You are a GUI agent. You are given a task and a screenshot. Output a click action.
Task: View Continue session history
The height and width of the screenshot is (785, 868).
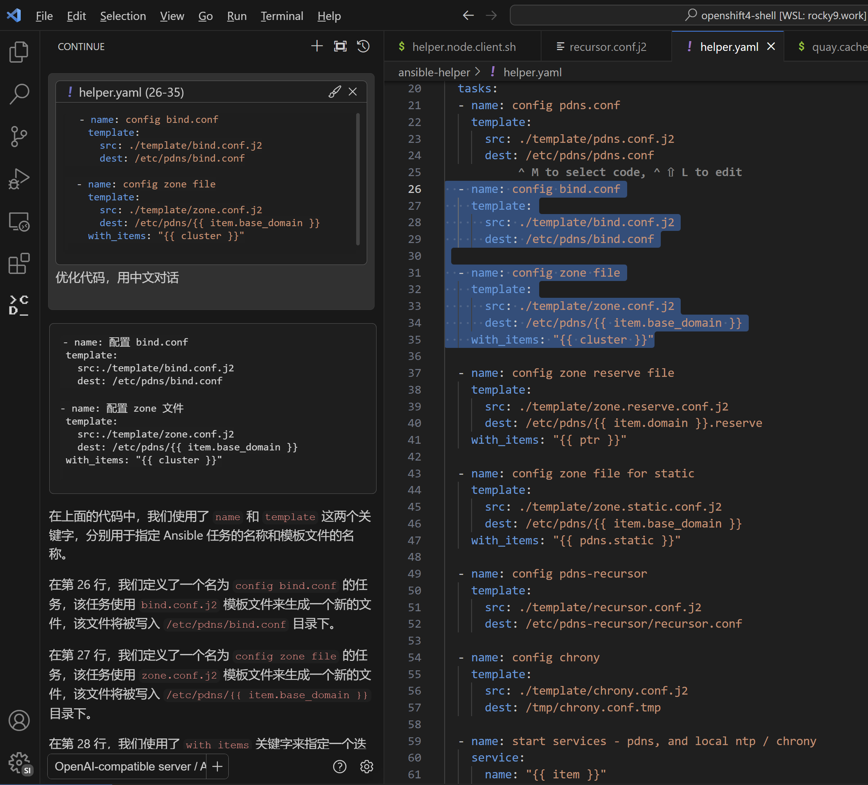click(x=363, y=46)
